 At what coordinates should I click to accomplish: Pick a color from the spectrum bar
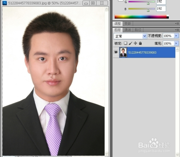(x=141, y=17)
